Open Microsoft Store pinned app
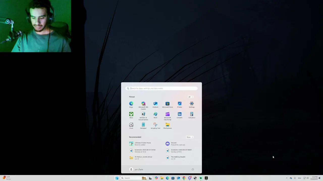323x181 pixels. click(168, 105)
